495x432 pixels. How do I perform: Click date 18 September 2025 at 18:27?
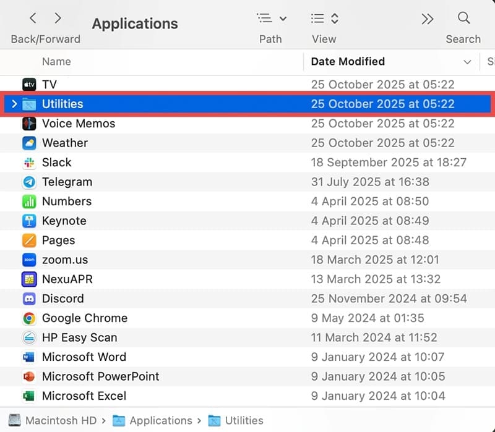(389, 163)
